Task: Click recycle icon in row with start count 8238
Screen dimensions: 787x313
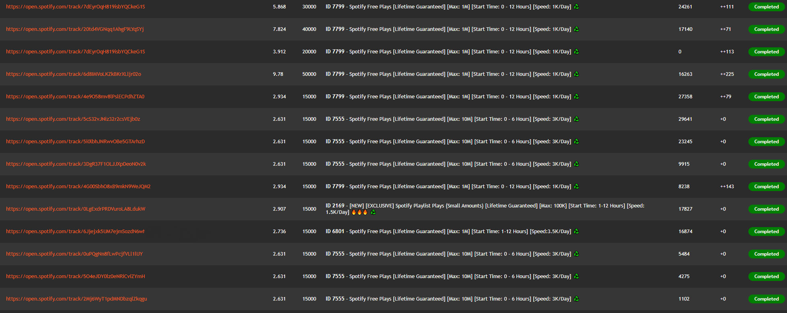Action: tap(576, 187)
